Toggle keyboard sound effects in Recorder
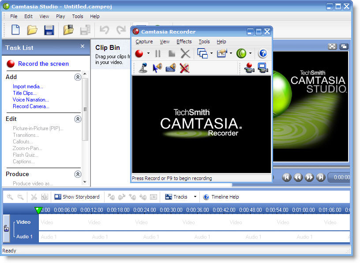Screen dimensions: 360x263 (171, 68)
